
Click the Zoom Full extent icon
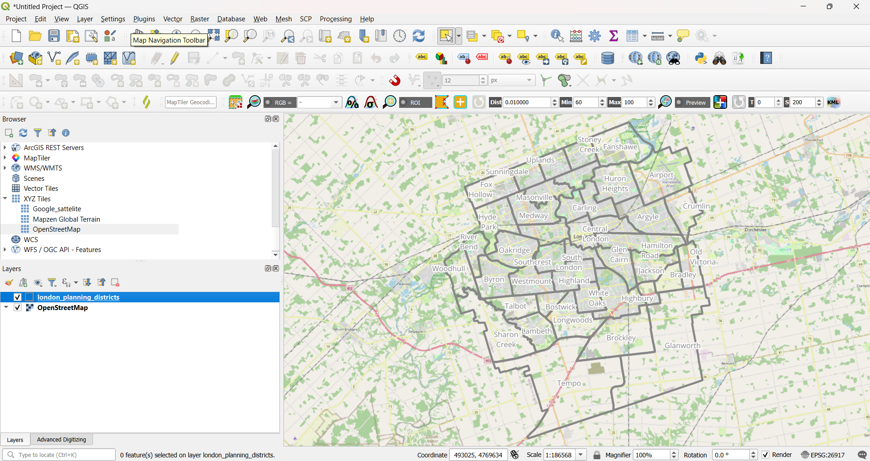[214, 35]
